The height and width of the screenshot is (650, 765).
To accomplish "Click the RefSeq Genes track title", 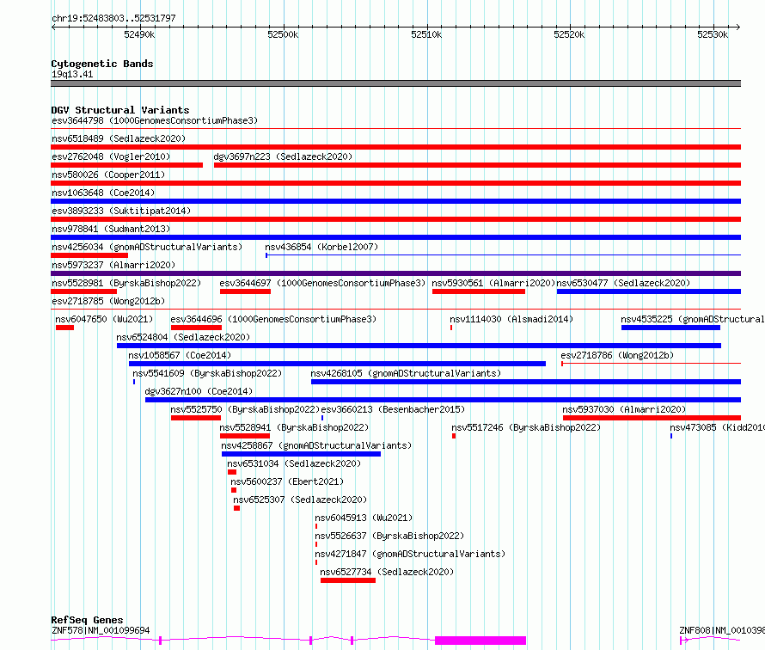I will [x=88, y=620].
